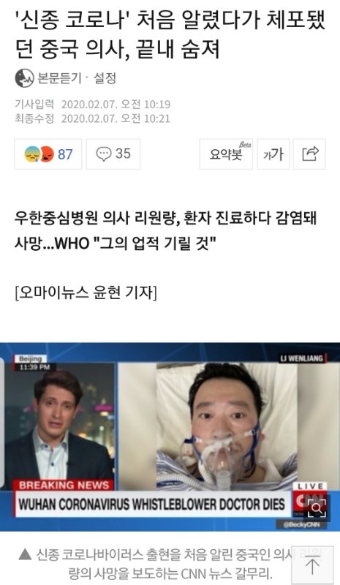Tap the 본문듣기 audio listen icon

click(24, 78)
